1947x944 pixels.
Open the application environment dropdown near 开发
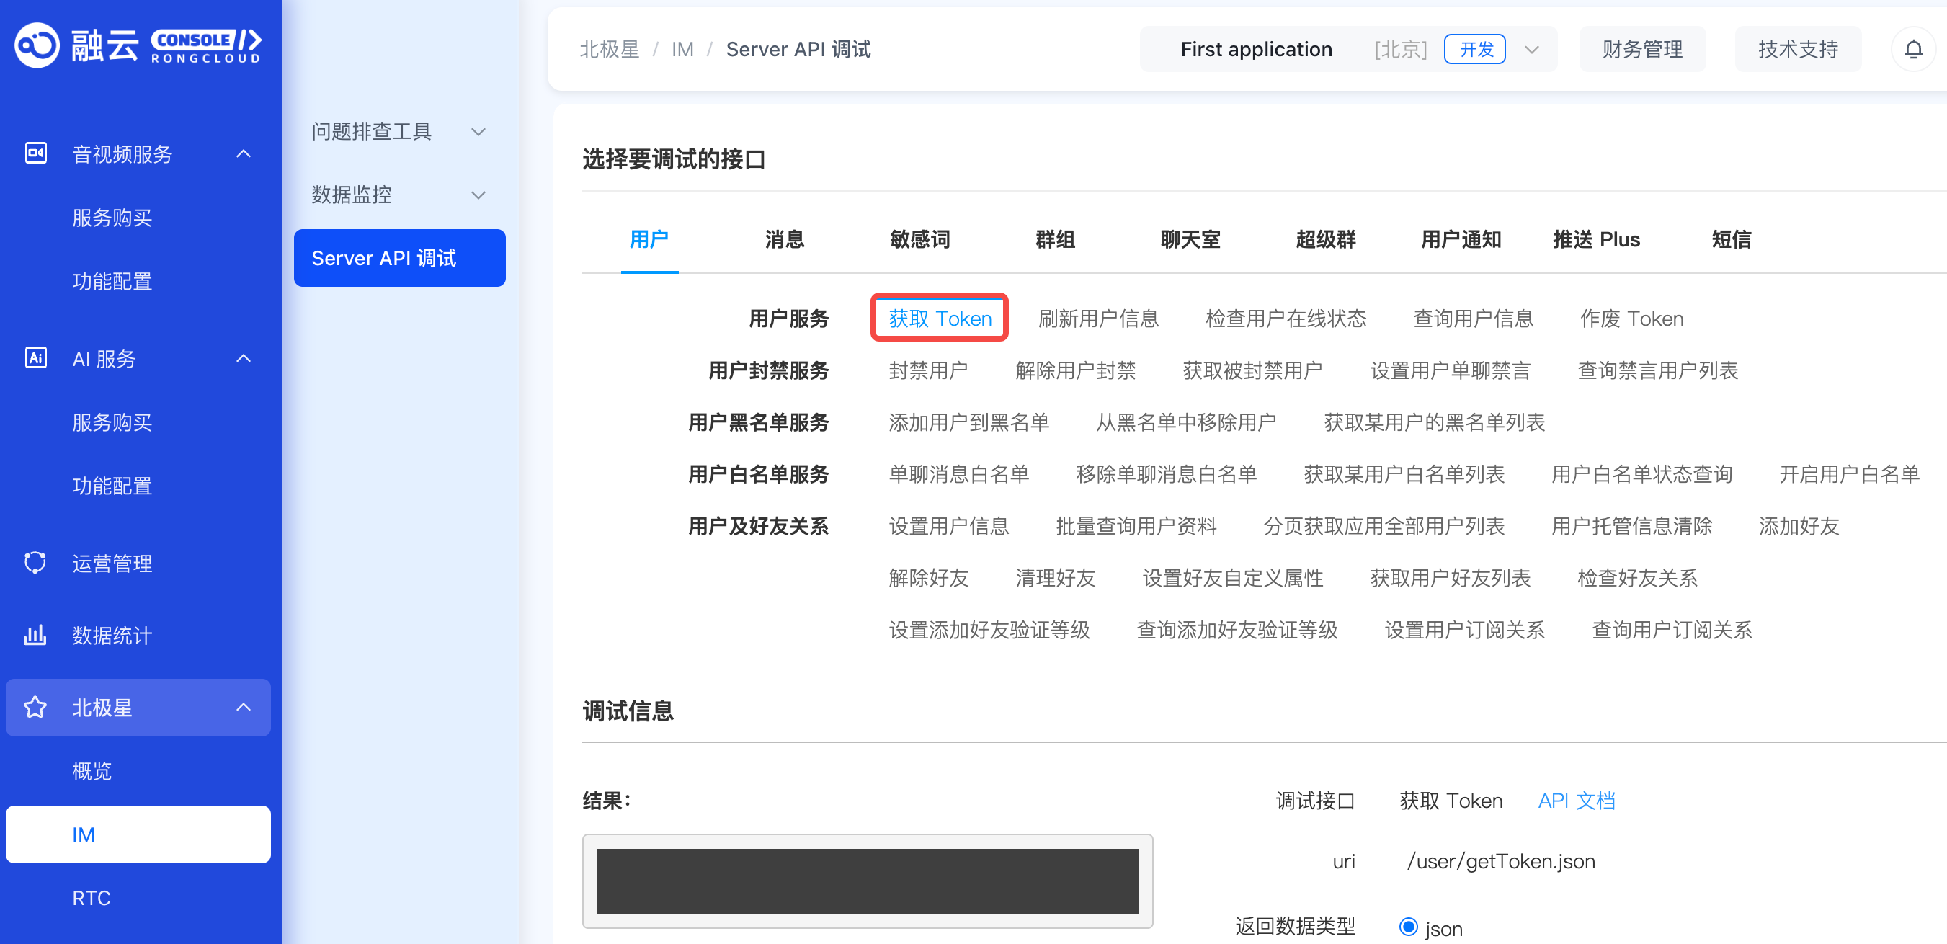(x=1531, y=48)
